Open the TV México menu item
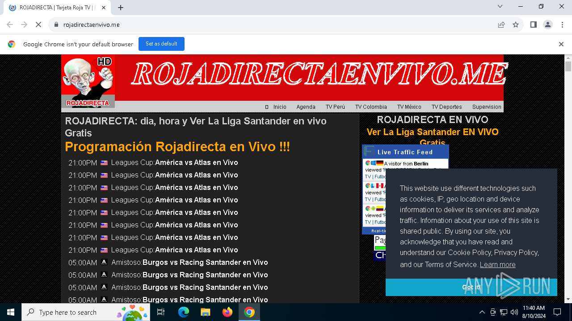This screenshot has width=572, height=321. [409, 107]
